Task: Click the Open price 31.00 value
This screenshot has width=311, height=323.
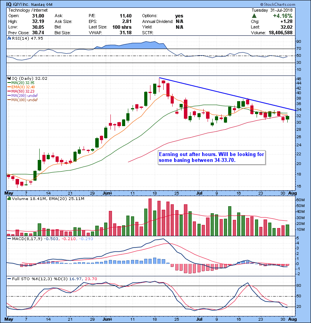Action: tap(38, 16)
